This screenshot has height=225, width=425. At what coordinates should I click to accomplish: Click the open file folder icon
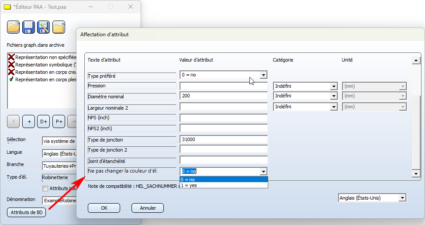pyautogui.click(x=14, y=27)
